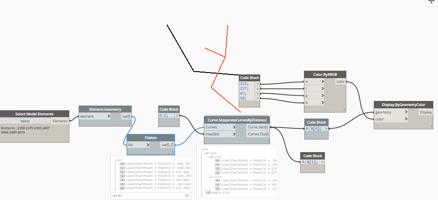This screenshot has height=200, width=438.
Task: Click the 'color' output port of Color.ByARGB
Action: click(x=341, y=81)
